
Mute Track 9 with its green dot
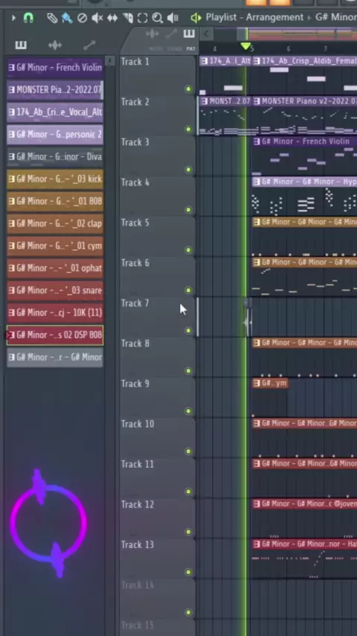(x=188, y=411)
